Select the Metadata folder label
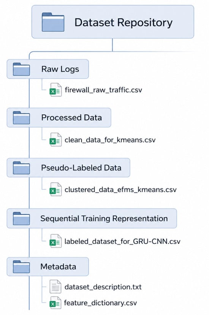209x315 pixels. (59, 267)
